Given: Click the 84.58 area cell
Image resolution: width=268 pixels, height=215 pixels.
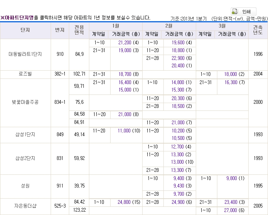Looking at the screenshot, I should 80,114.
